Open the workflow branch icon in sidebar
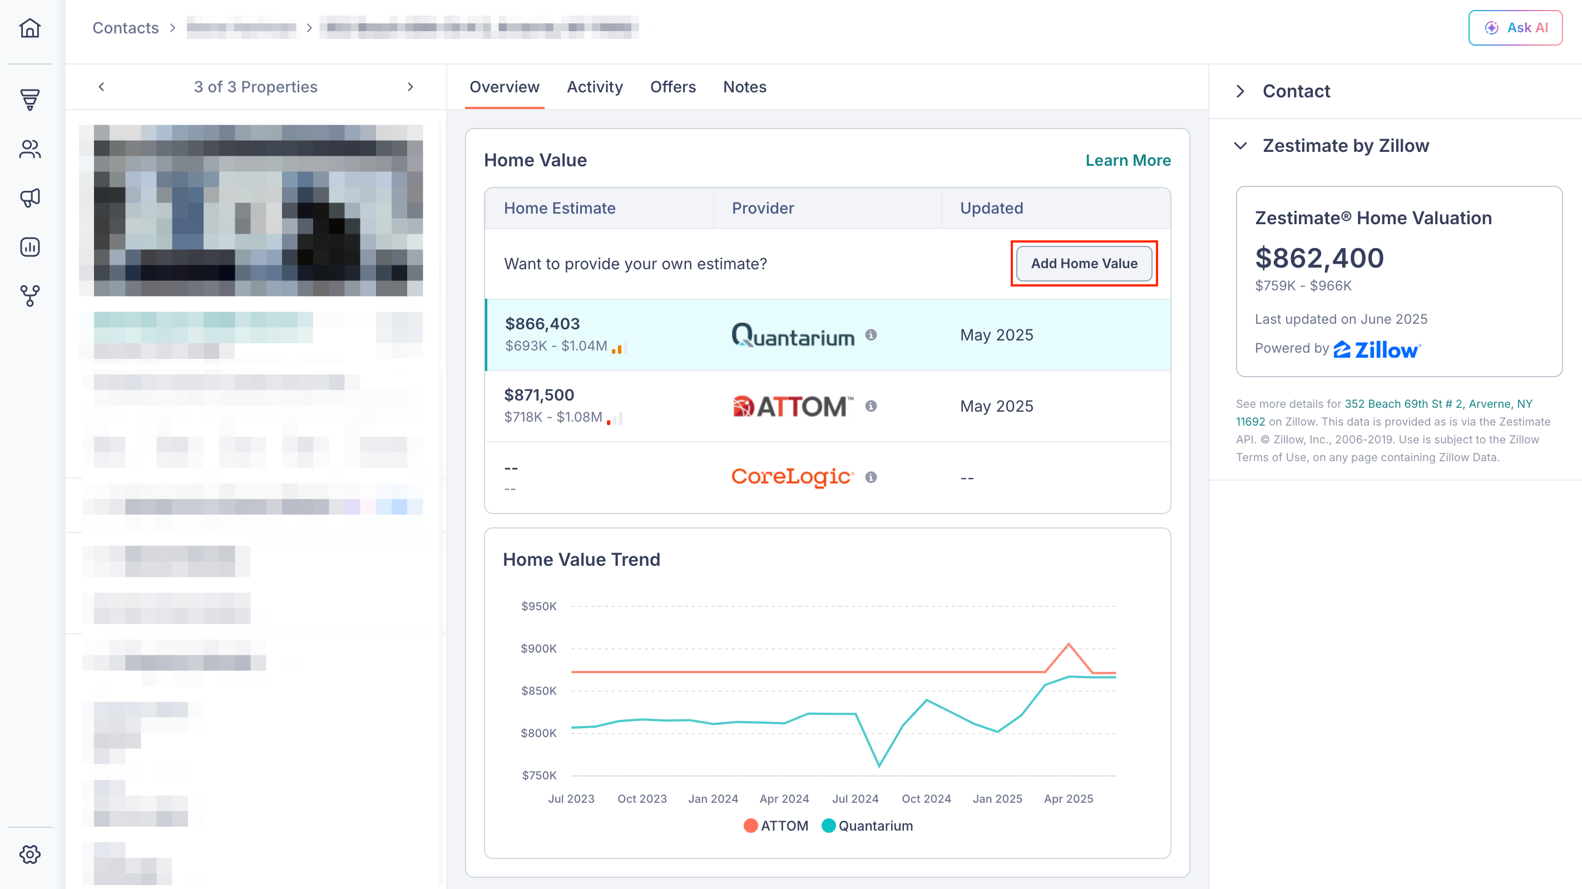 click(29, 296)
